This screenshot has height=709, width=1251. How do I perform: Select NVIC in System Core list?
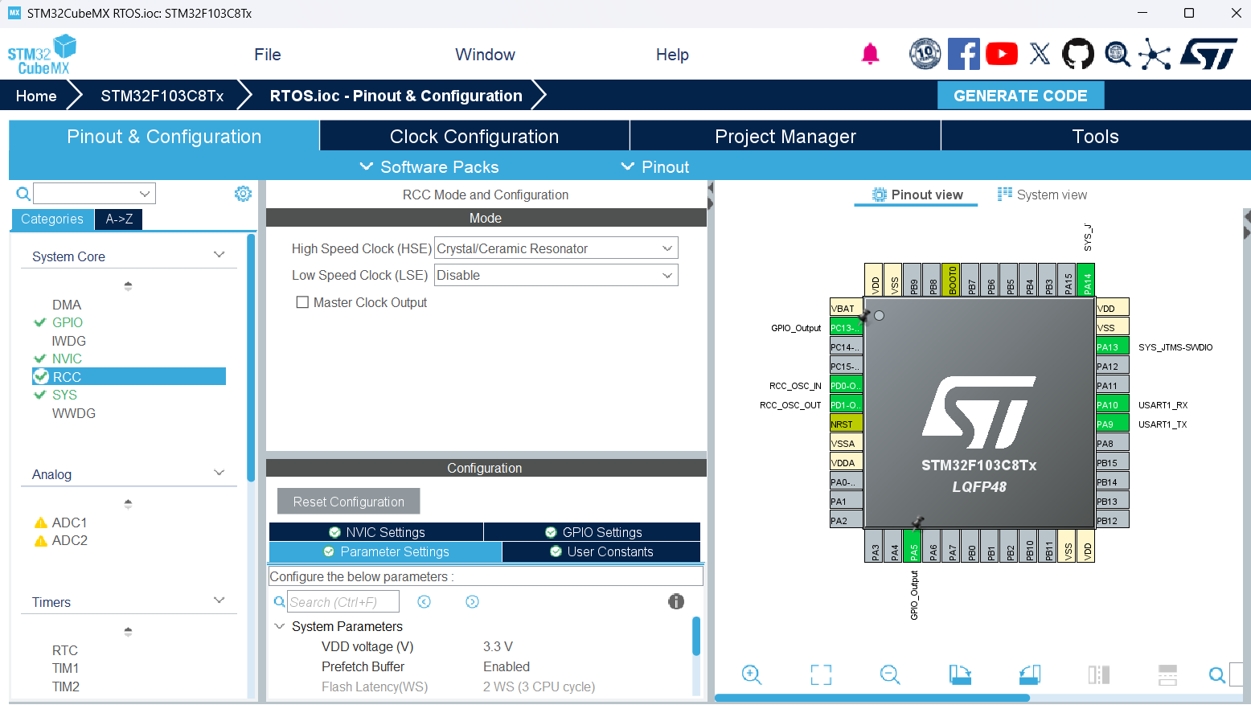click(x=67, y=359)
